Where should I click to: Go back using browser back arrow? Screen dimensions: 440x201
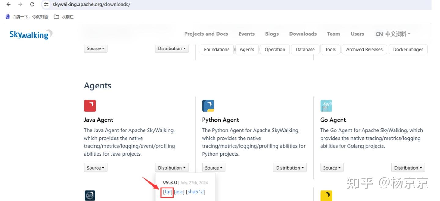tap(9, 5)
